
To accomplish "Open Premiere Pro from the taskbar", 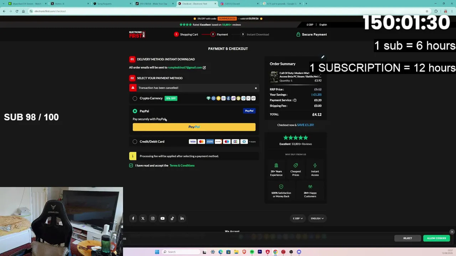I will [x=260, y=252].
